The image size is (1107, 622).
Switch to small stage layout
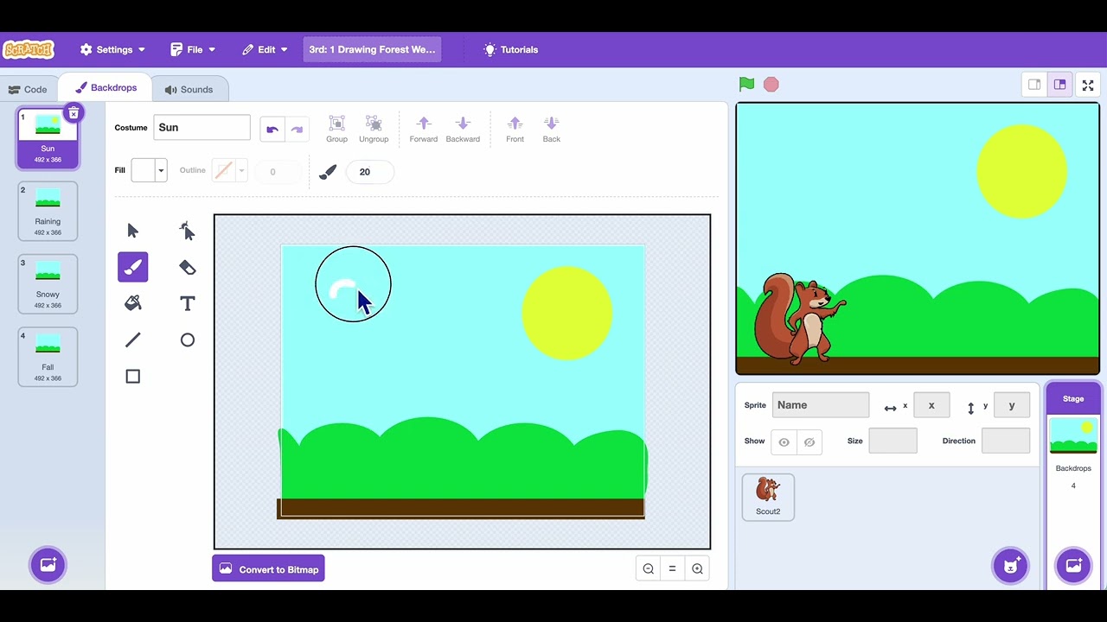1034,85
